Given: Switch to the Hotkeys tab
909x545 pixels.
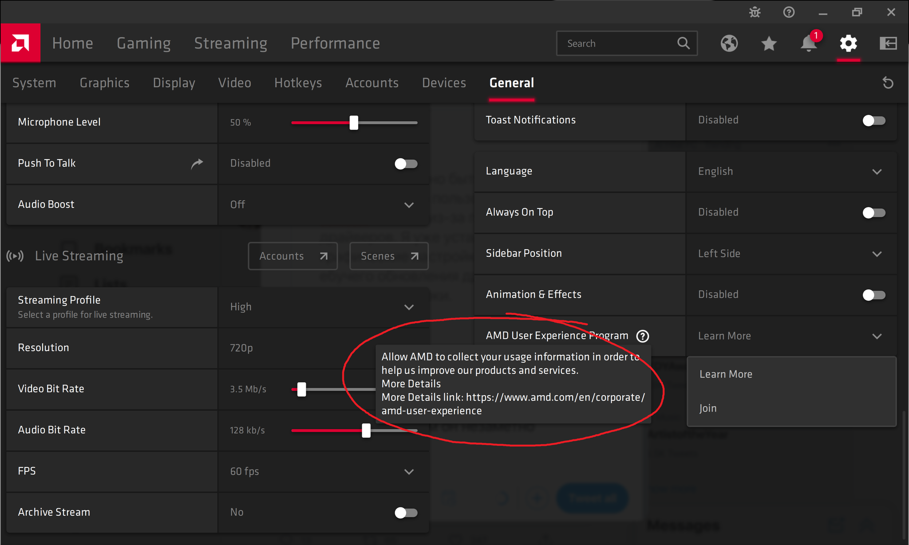Looking at the screenshot, I should tap(298, 83).
